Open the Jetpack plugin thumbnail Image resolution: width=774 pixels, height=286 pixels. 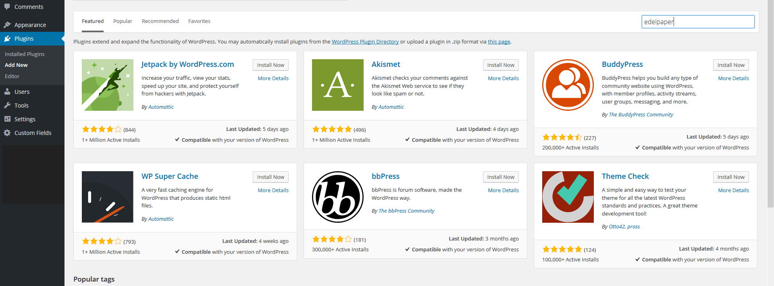click(x=108, y=85)
